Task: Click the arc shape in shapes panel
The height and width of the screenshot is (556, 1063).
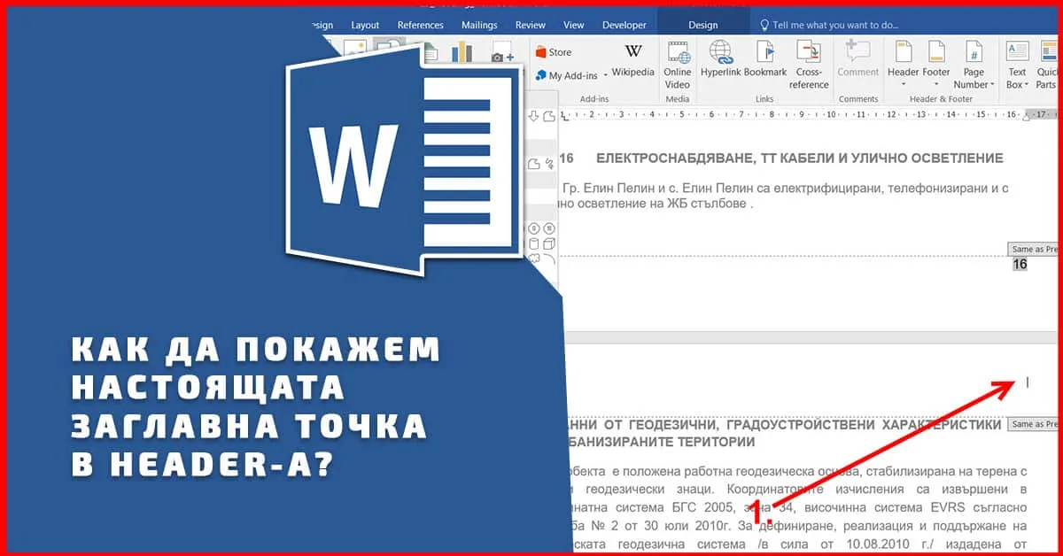Action: point(549,259)
